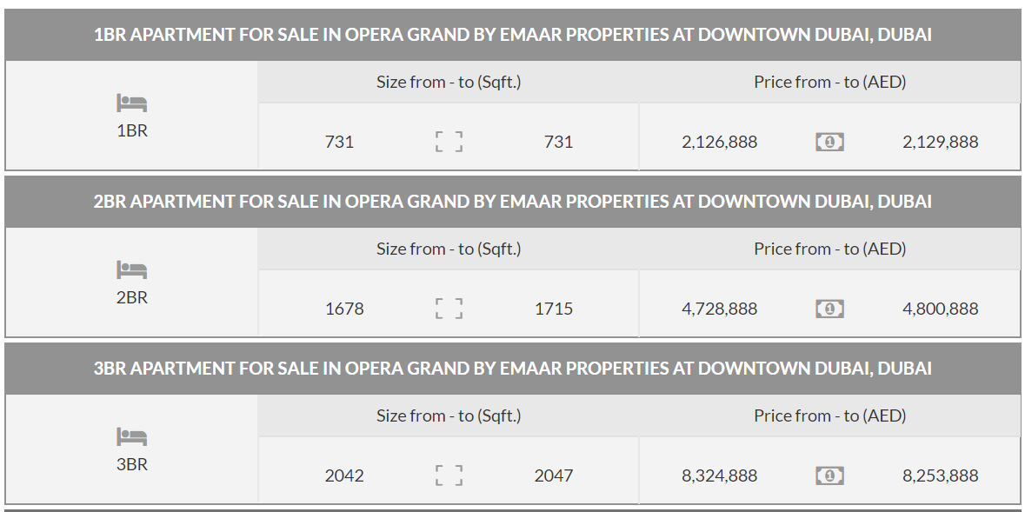Screen dimensions: 1025x512
Task: Click the size brackets icon in 2BR row
Action: pos(449,309)
